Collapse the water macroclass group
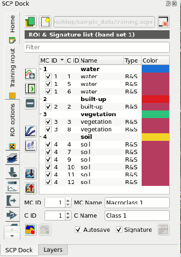181x257 pixels. (41, 69)
